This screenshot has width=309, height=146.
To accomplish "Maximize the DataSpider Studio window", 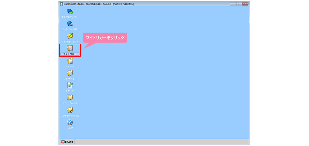I will coord(239,4).
